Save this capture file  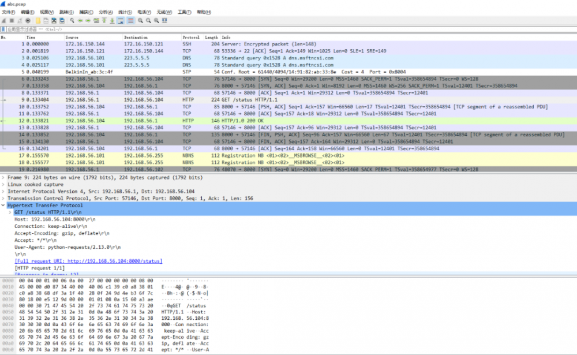click(x=46, y=21)
